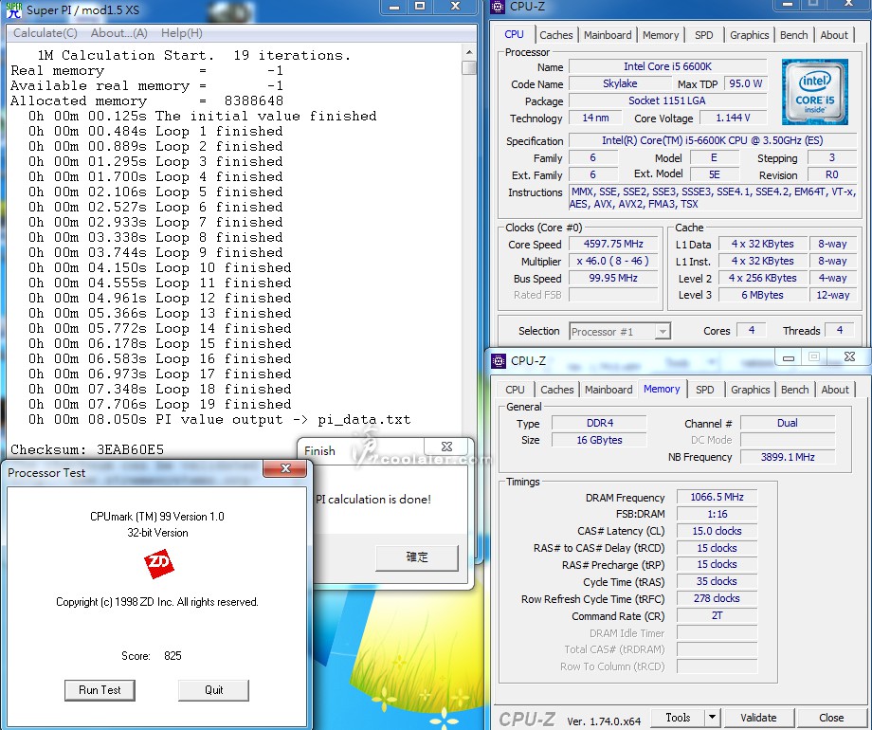Click the Channel # value Dual
Viewport: 872px width, 730px height.
pos(788,423)
